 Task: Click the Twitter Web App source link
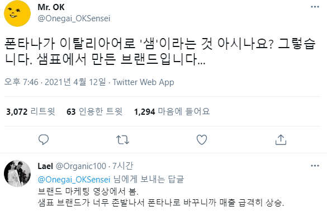pyautogui.click(x=143, y=82)
